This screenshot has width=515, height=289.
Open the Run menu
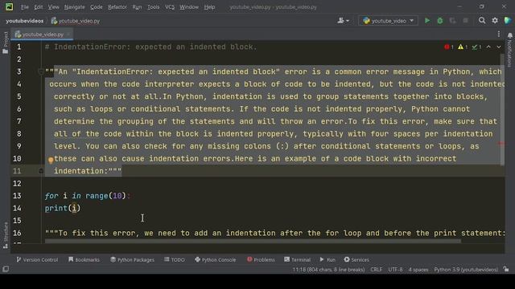point(137,7)
